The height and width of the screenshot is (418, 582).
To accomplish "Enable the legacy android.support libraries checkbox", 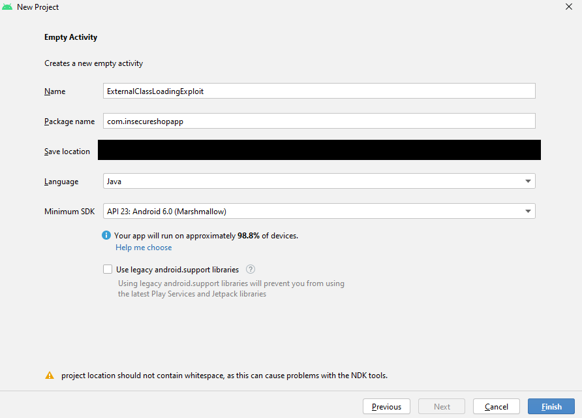I will point(108,269).
